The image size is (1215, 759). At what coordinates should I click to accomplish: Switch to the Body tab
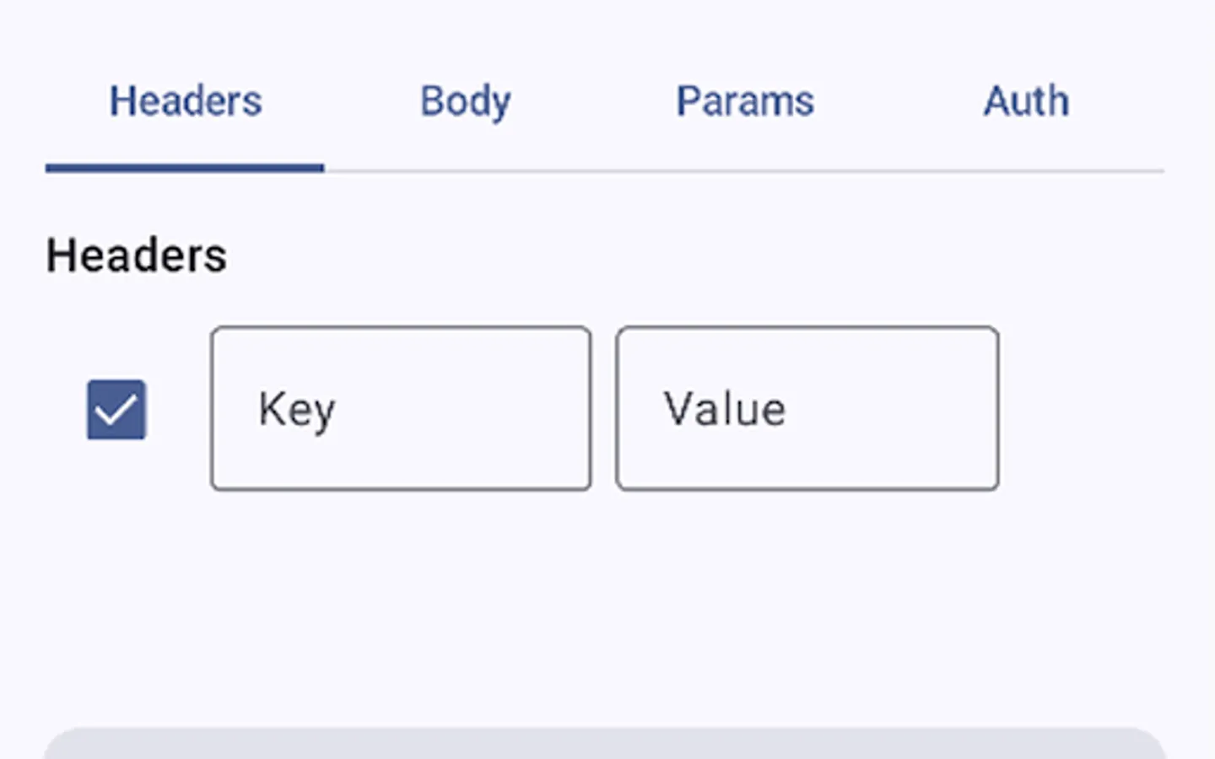(465, 102)
